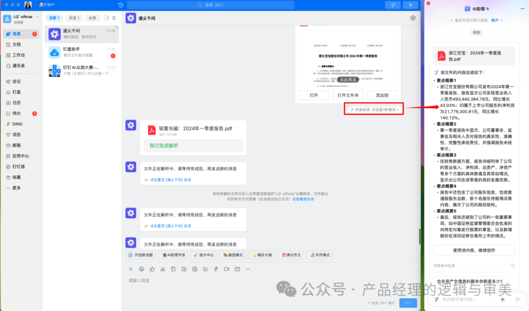Viewport: 529px width, 311px height.
Task: Click the text format lines icon in the input toolbar
Action: coord(131,269)
